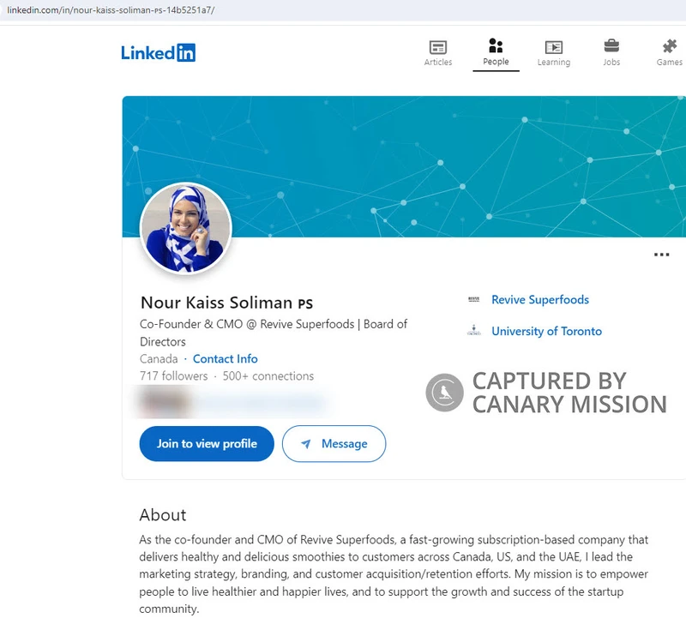Click the LinkedIn logo
Viewport: 686px width, 618px height.
pos(159,53)
